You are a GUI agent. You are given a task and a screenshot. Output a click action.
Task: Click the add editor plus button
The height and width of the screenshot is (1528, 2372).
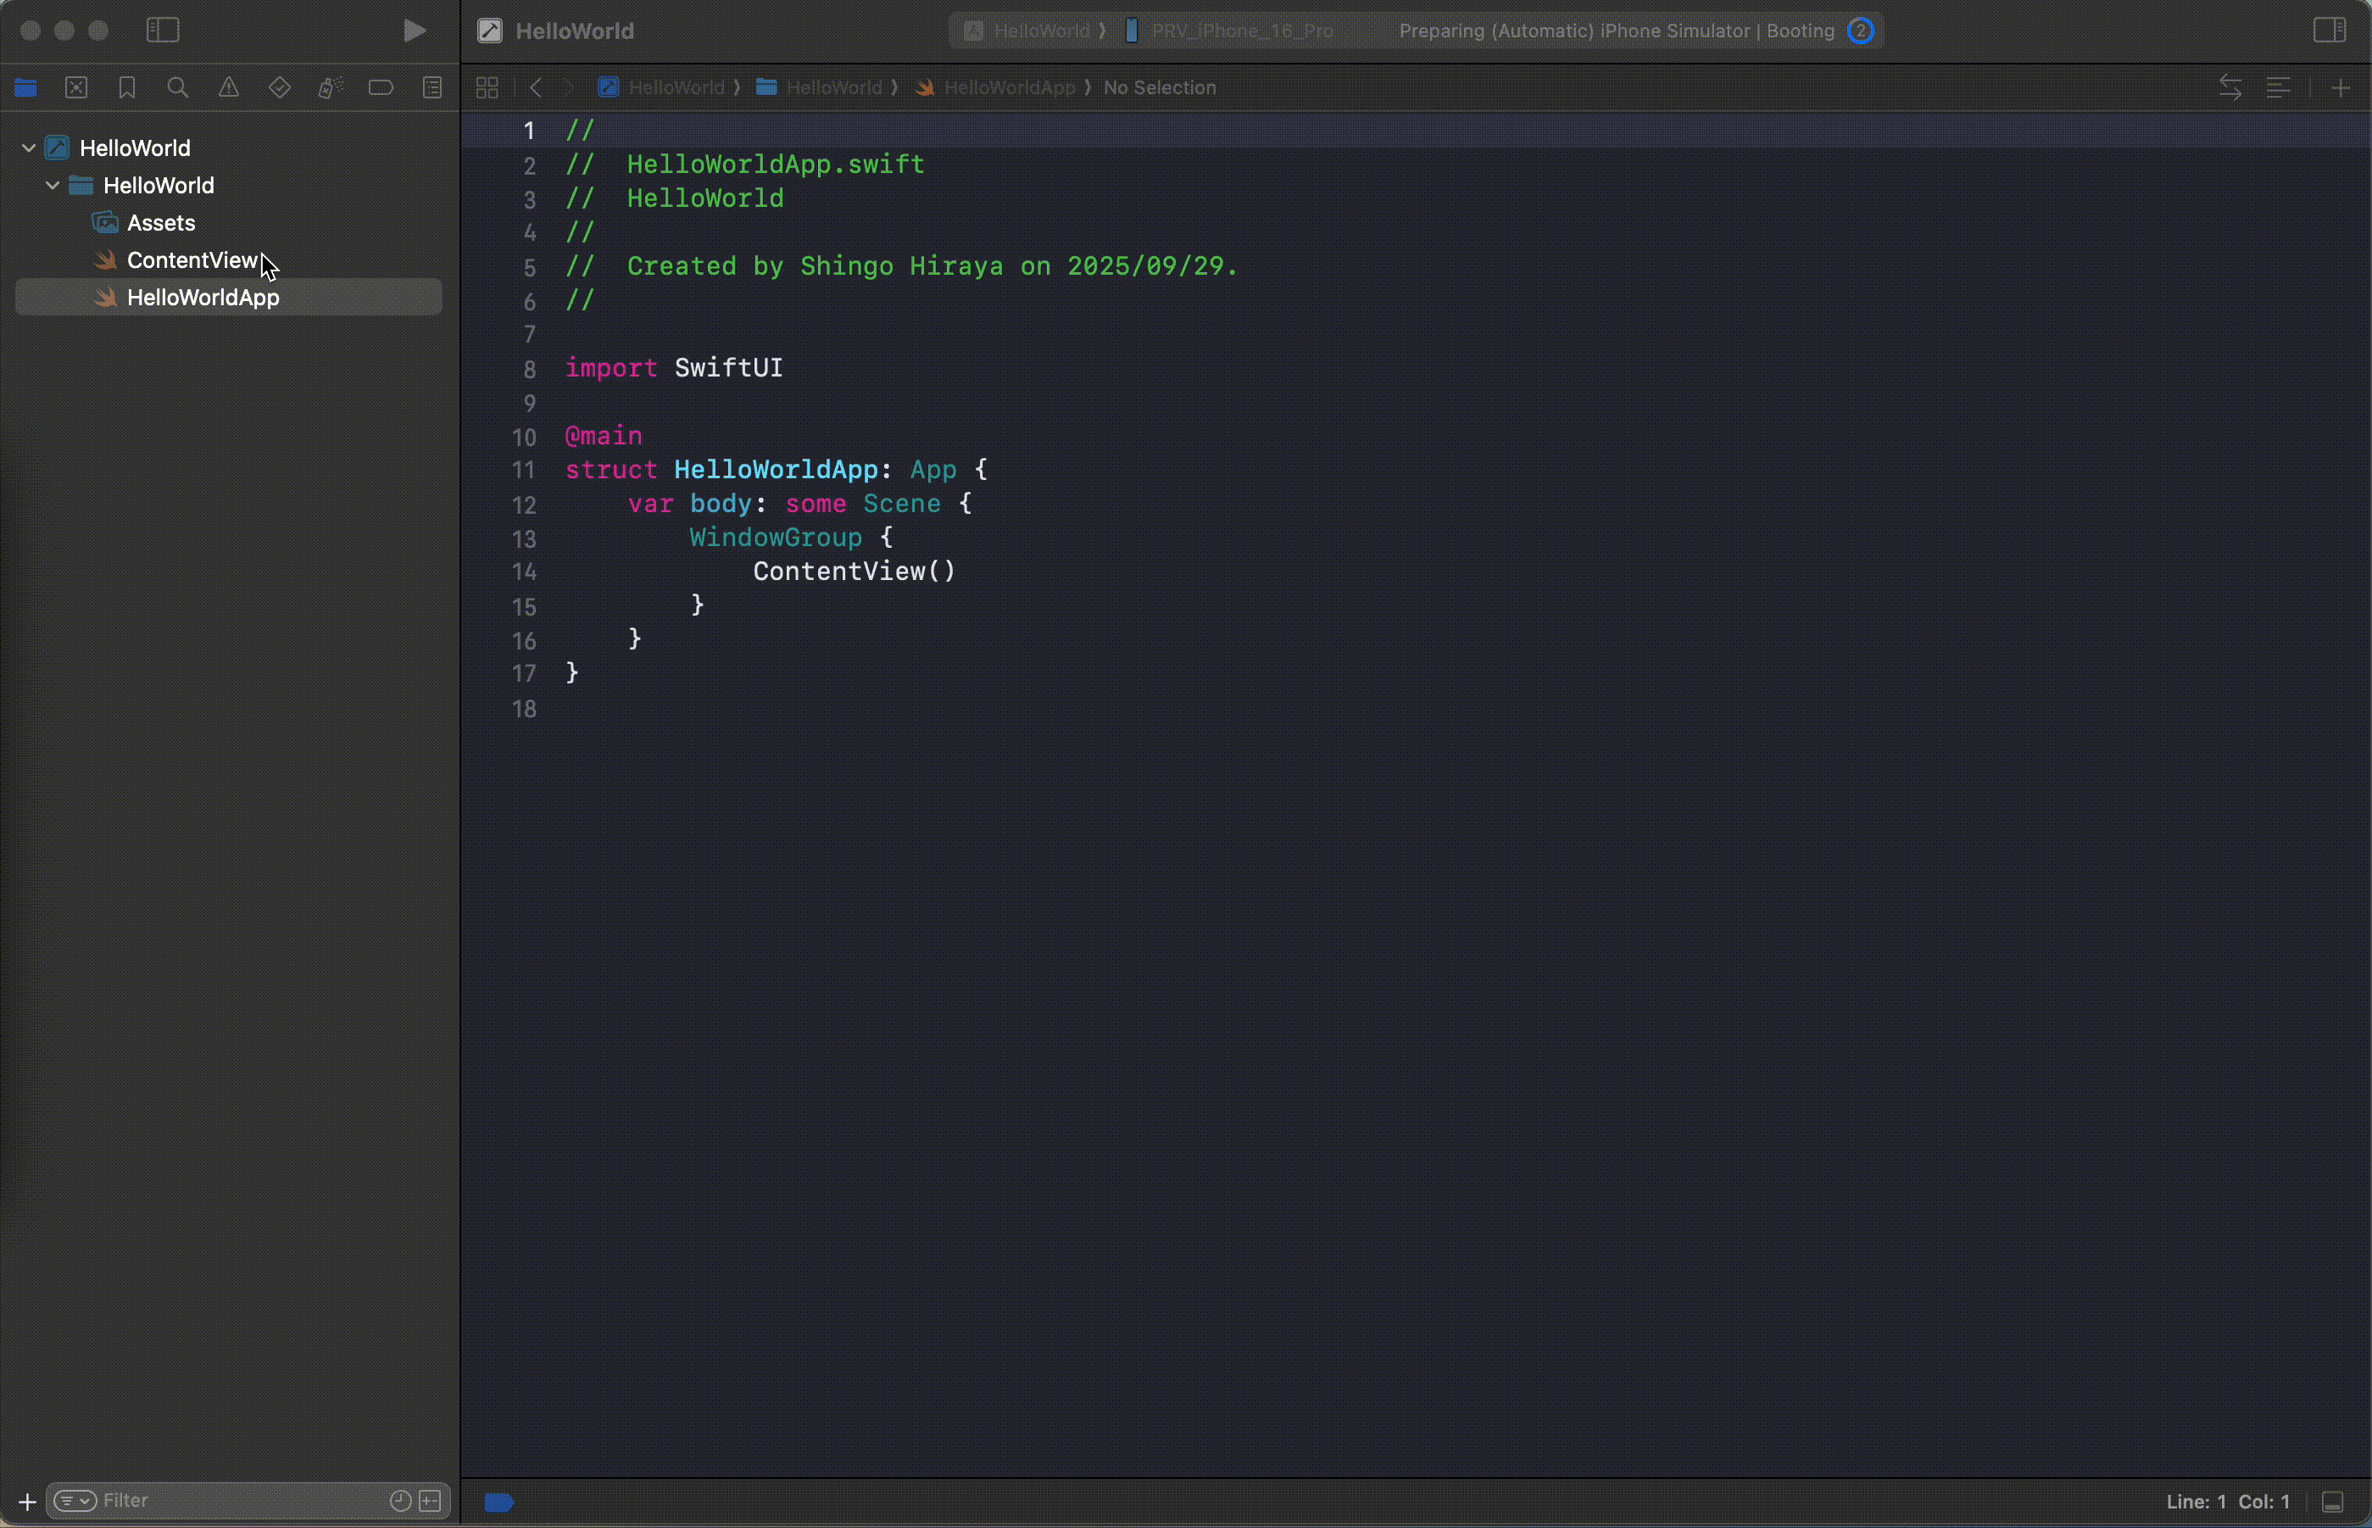(x=2341, y=87)
